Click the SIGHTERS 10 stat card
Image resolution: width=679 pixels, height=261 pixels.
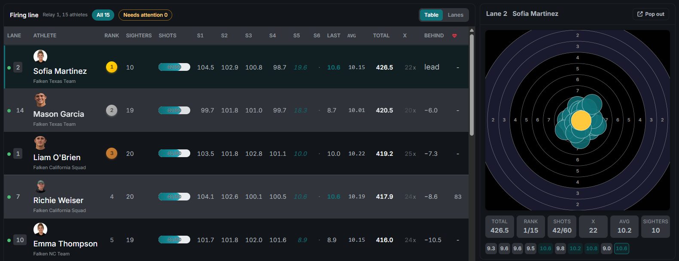click(x=655, y=227)
